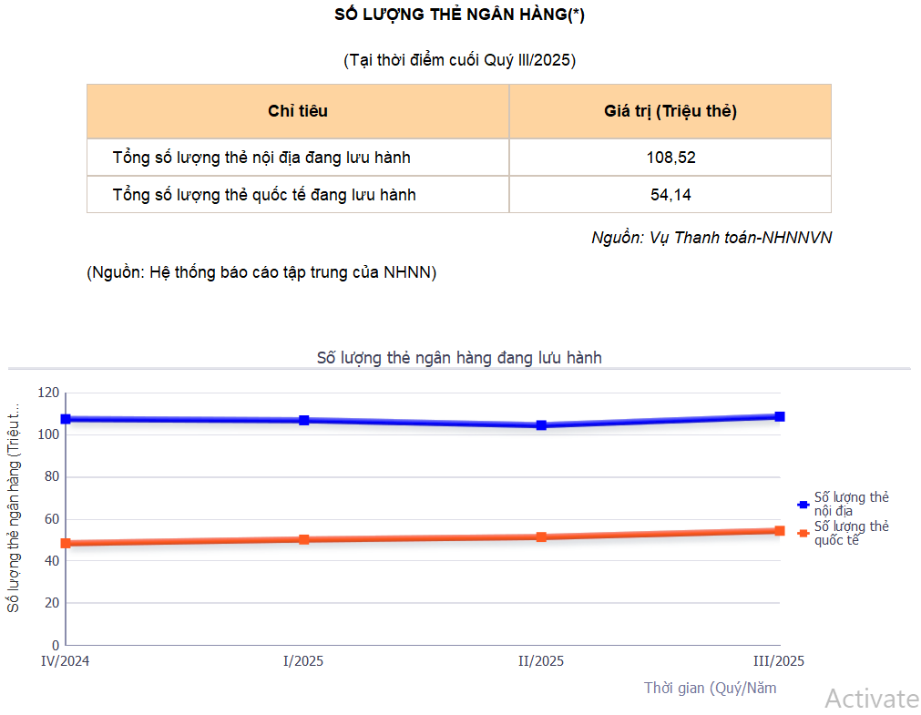
Task: Click the 'I/2025' x-axis label
Action: [x=303, y=661]
